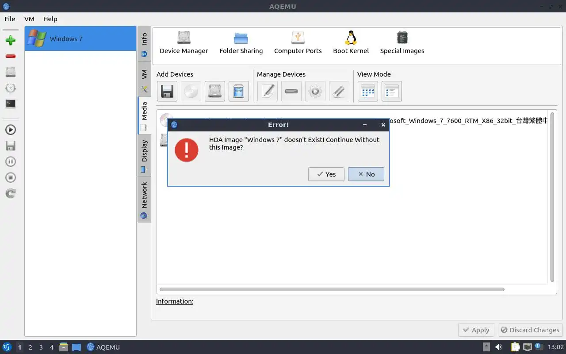
Task: Click the file manager icon in the taskbar
Action: coord(64,347)
